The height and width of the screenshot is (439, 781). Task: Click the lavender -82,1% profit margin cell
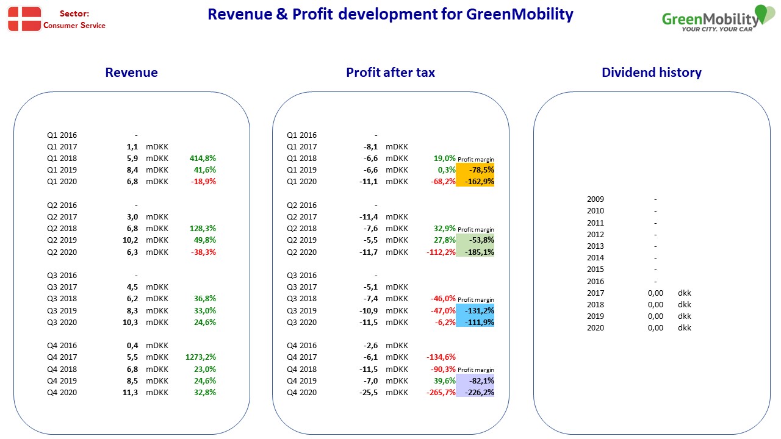click(x=475, y=380)
